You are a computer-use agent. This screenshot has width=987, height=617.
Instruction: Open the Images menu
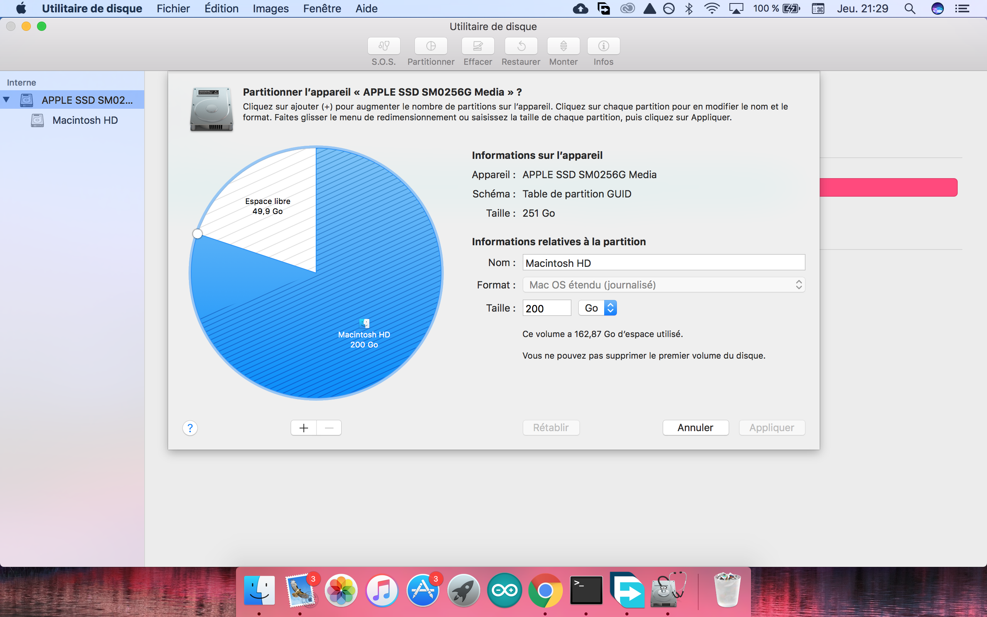[x=270, y=8]
